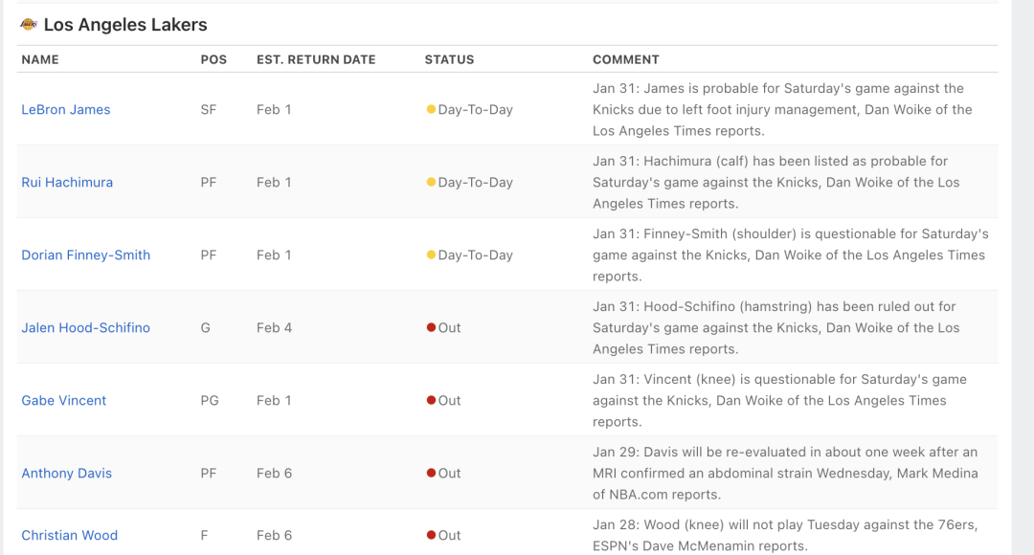Click Rui Hachimura's yellow status dot
This screenshot has width=1034, height=555.
pyautogui.click(x=431, y=182)
